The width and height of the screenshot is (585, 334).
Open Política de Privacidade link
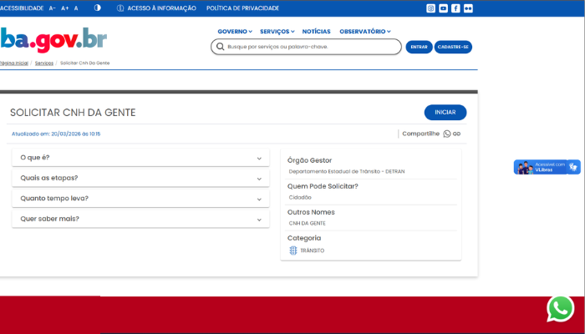243,8
